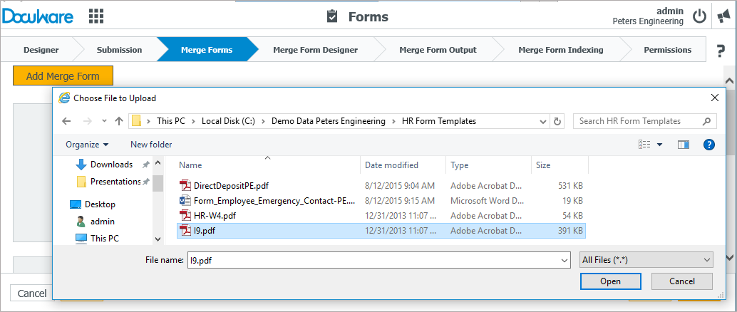The height and width of the screenshot is (312, 737).
Task: Go to the Permissions tab
Action: (667, 50)
